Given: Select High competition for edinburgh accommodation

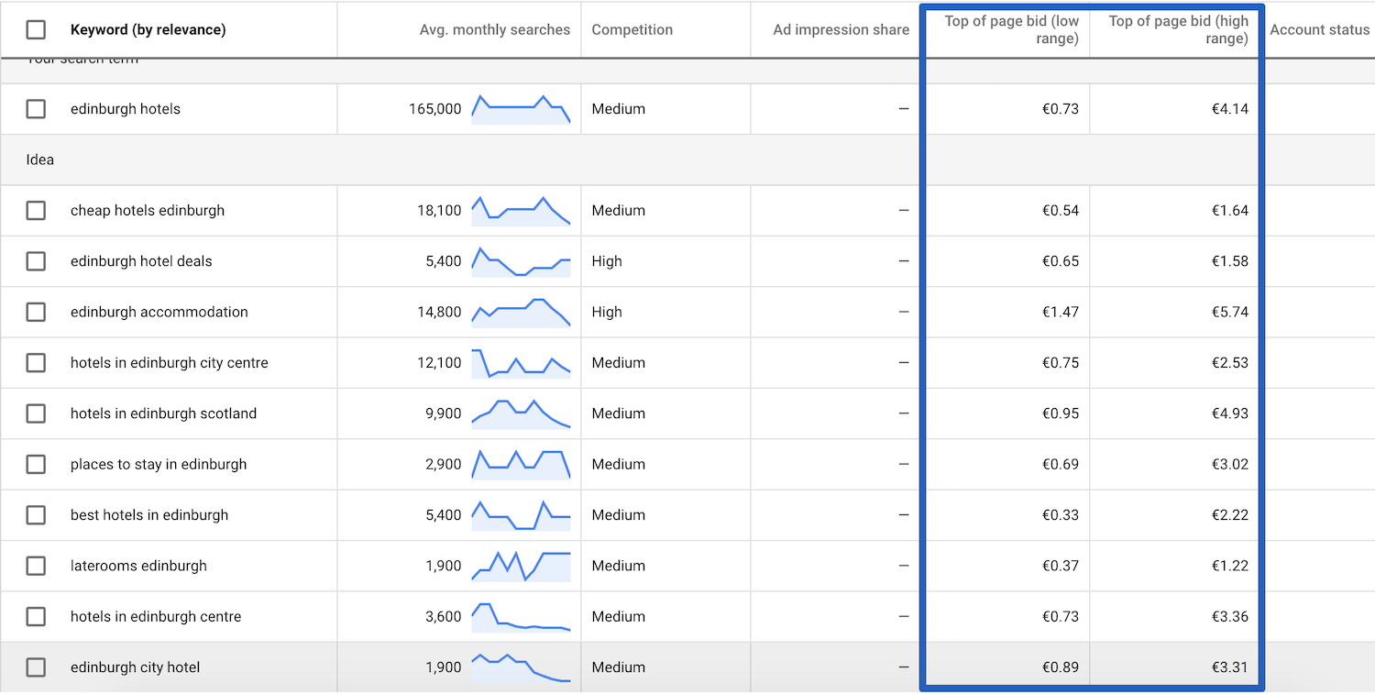Looking at the screenshot, I should pyautogui.click(x=607, y=313).
